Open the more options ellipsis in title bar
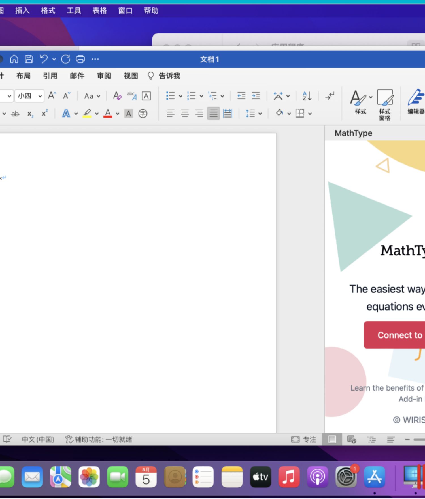Image resolution: width=425 pixels, height=499 pixels. pyautogui.click(x=95, y=59)
